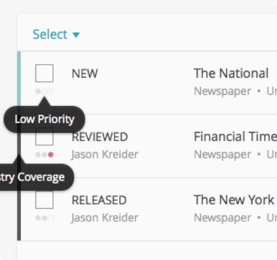This screenshot has width=277, height=260.
Task: Click the REVIEWED status label
Action: click(100, 137)
